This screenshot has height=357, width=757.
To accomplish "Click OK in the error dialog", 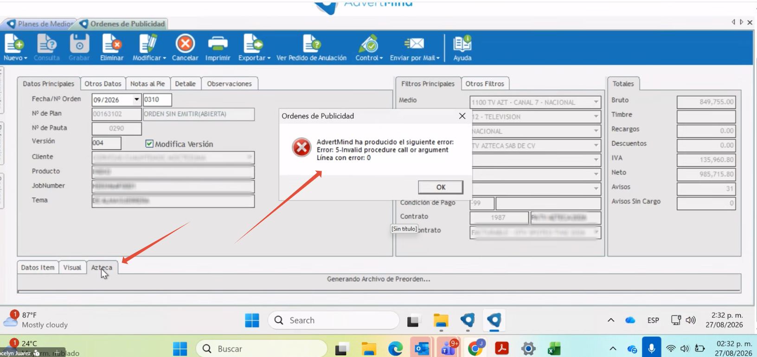I will click(x=441, y=187).
